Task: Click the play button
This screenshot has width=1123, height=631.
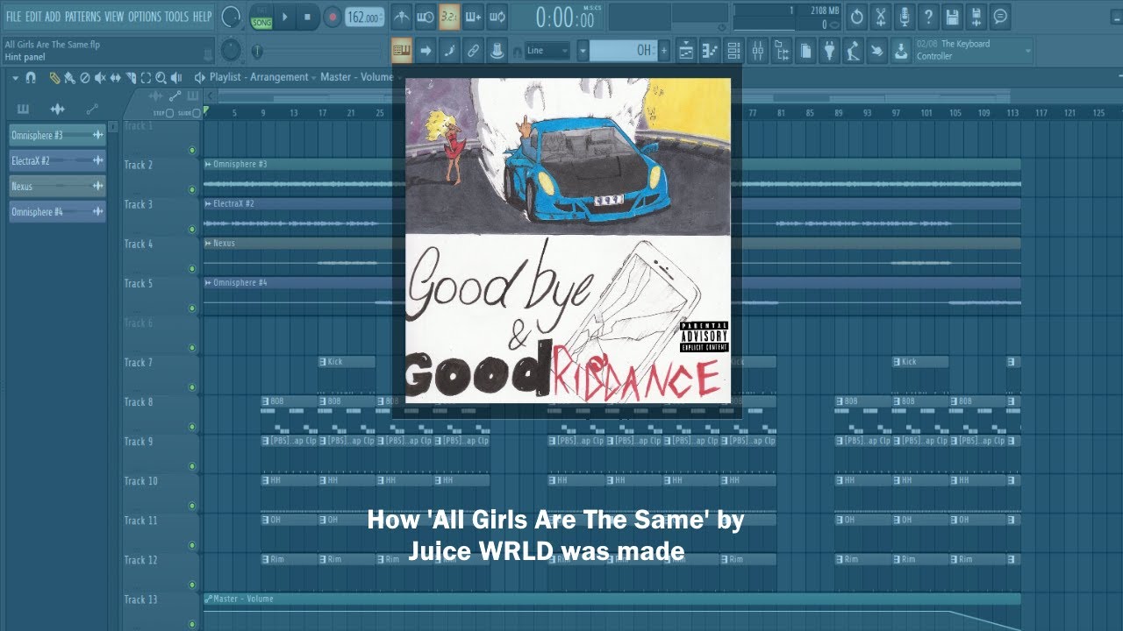Action: (286, 17)
